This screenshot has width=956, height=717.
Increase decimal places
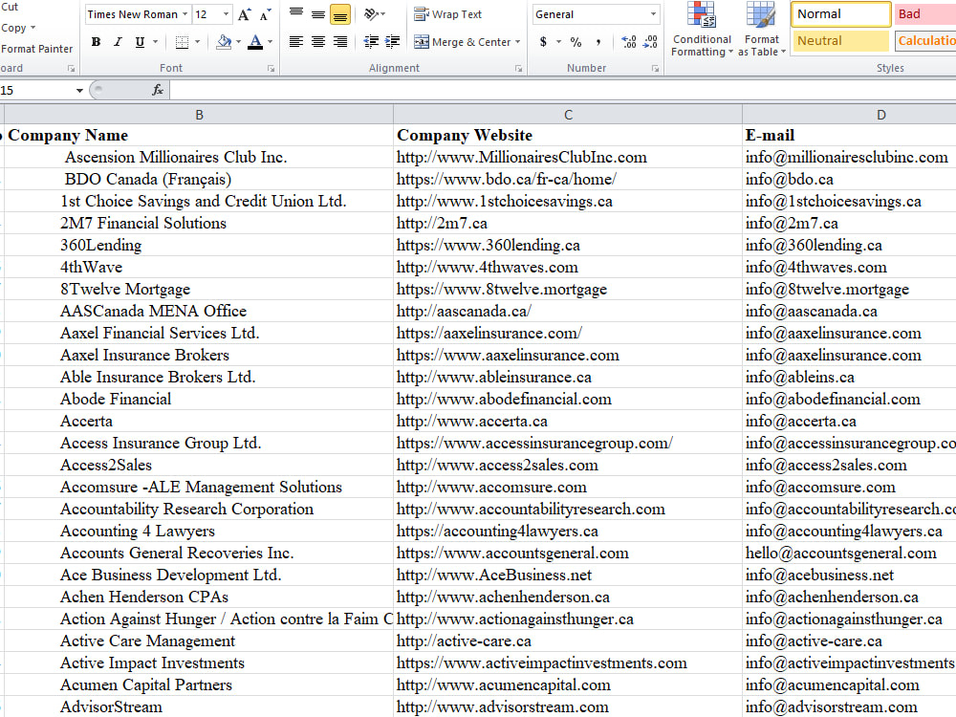coord(629,42)
